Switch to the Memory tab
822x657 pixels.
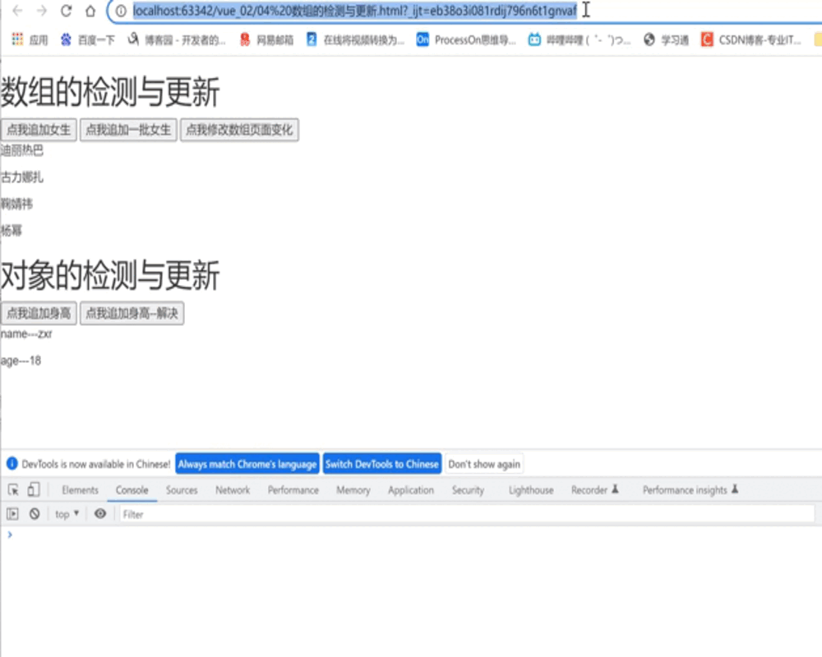coord(353,490)
